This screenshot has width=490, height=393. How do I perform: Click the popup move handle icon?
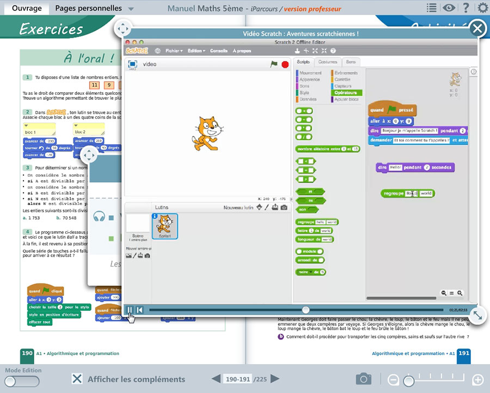123,28
